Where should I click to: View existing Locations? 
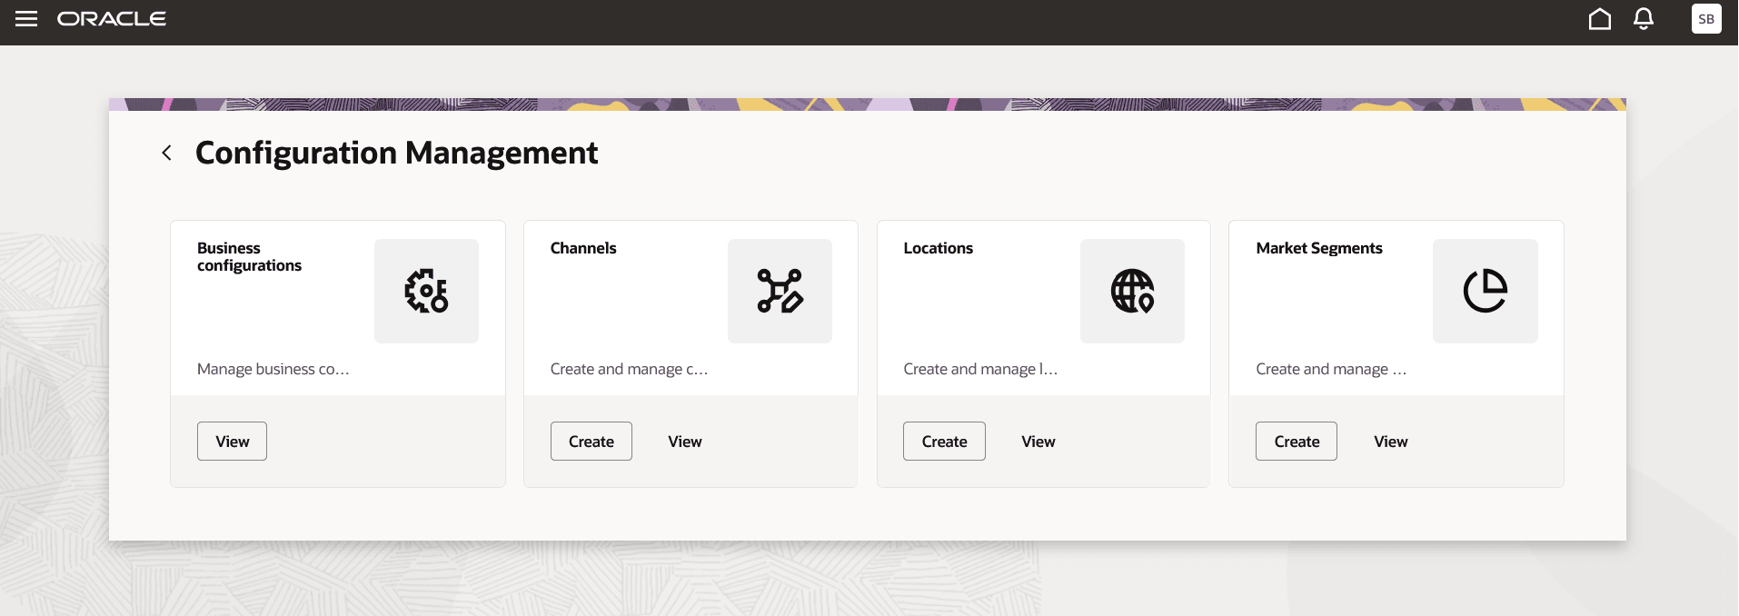(x=1038, y=441)
